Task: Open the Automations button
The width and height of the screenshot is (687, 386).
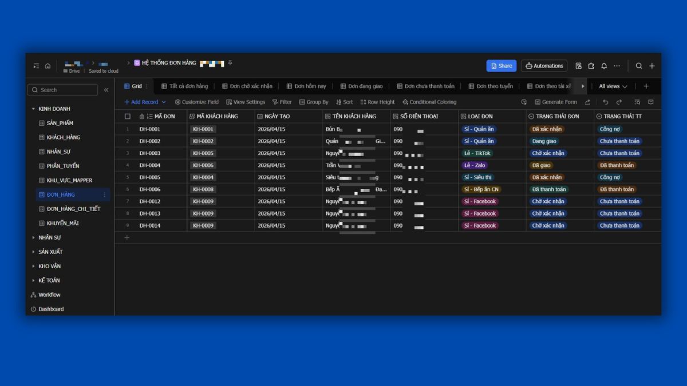Action: [544, 66]
